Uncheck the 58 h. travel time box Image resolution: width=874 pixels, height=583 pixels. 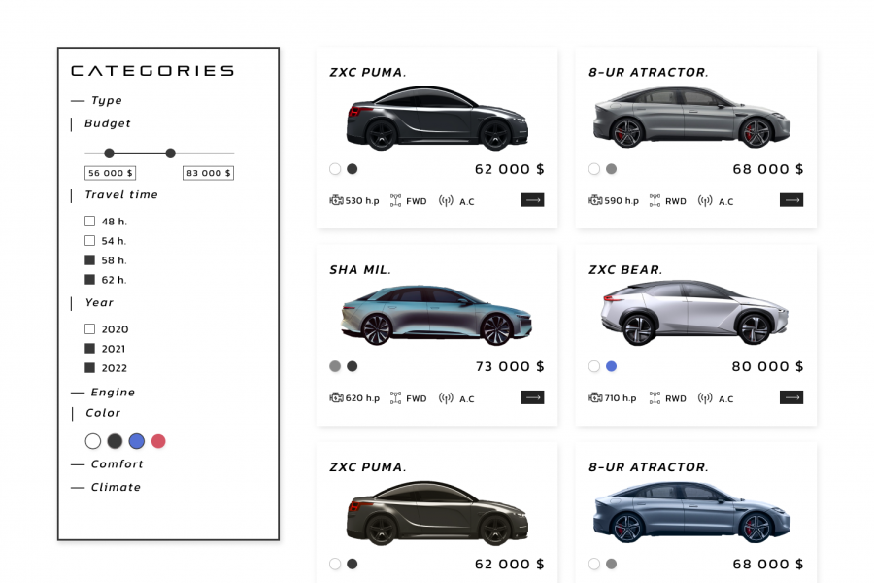[x=89, y=260]
